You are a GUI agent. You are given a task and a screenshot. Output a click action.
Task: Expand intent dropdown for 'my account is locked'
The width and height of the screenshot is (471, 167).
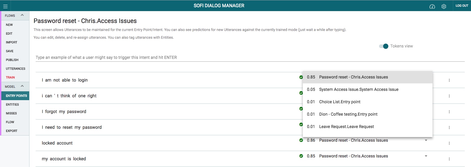click(426, 156)
